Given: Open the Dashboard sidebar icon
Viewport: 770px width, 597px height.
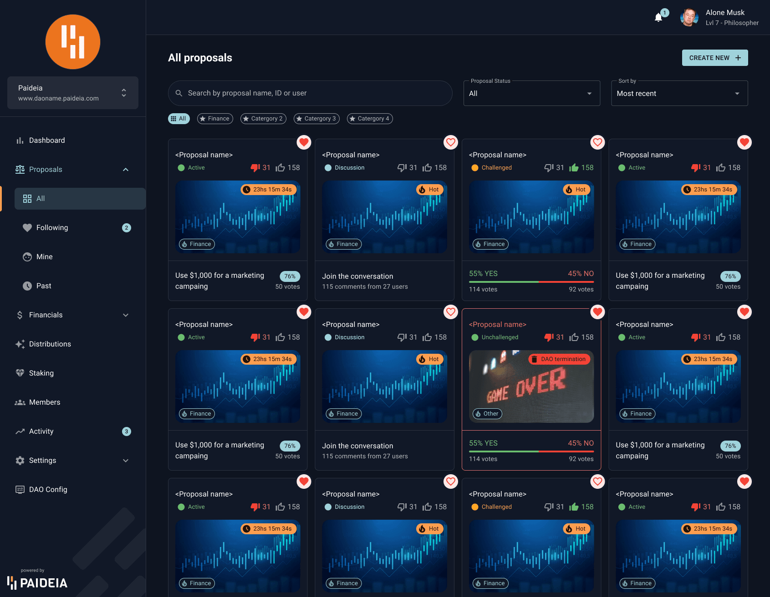Looking at the screenshot, I should pos(20,140).
